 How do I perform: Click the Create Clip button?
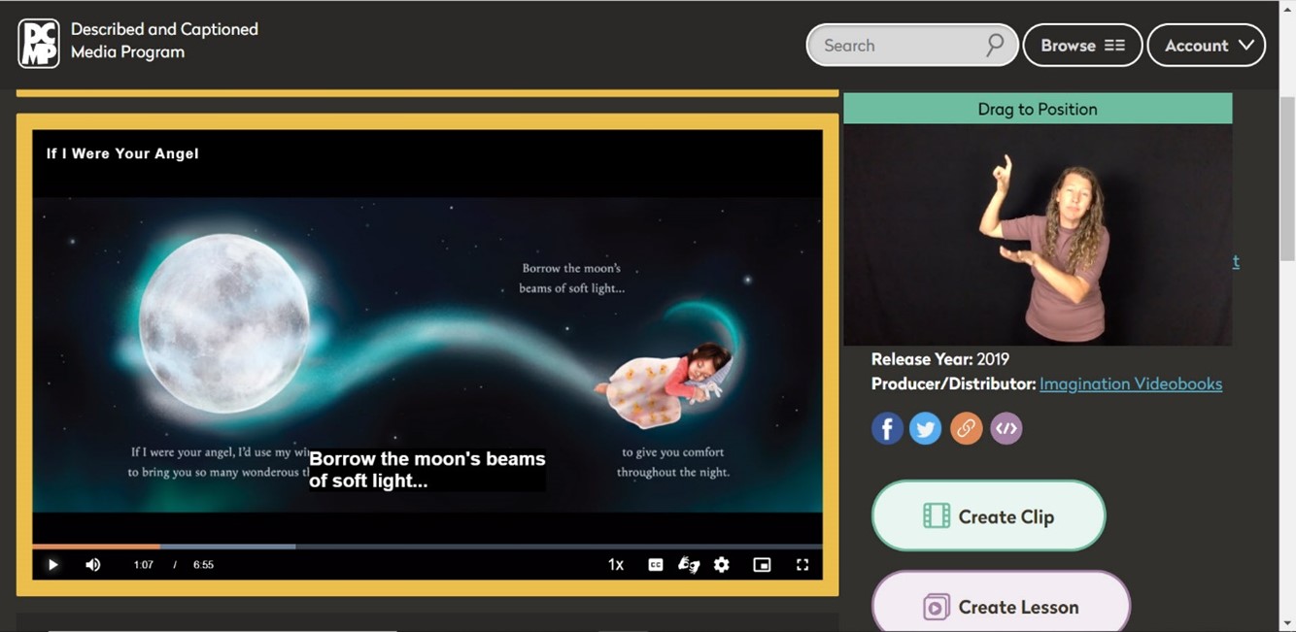(x=988, y=516)
